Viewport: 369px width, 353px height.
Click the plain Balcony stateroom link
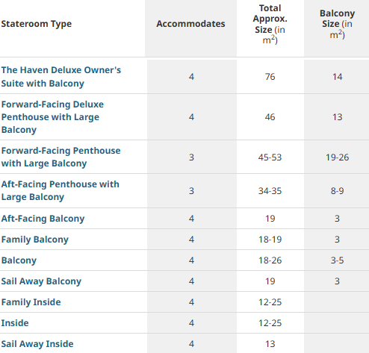coord(19,260)
